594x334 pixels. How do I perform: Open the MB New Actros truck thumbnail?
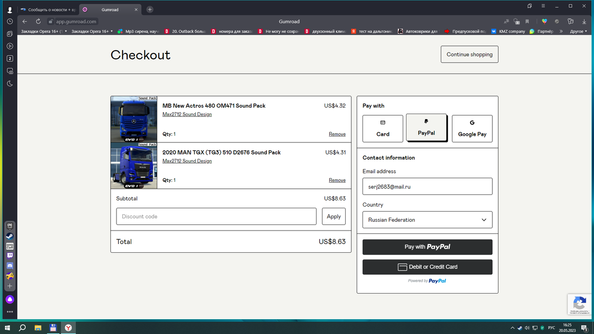point(134,119)
